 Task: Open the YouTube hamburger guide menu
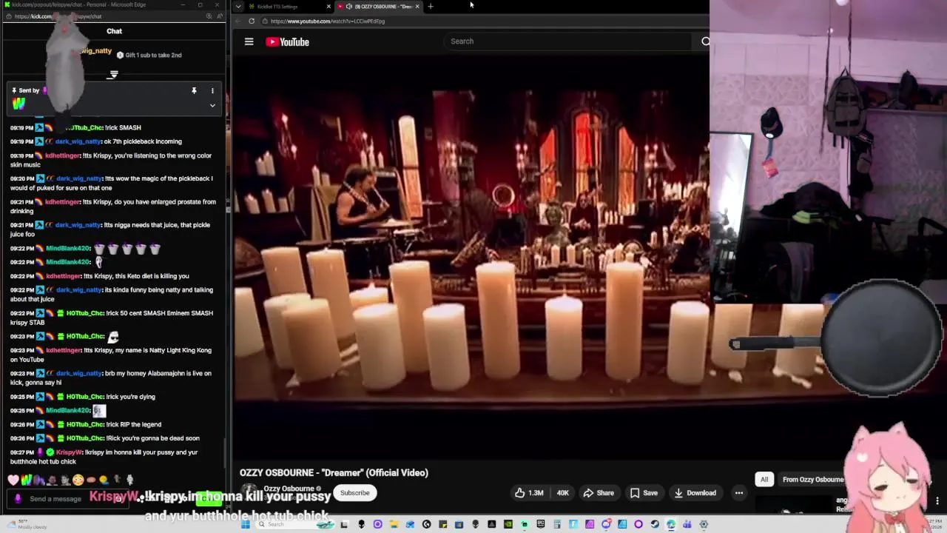pos(249,42)
